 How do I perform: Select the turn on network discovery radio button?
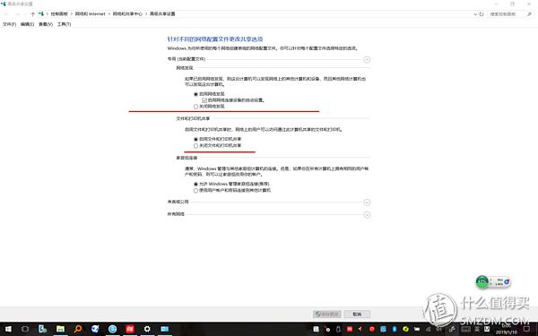point(195,94)
